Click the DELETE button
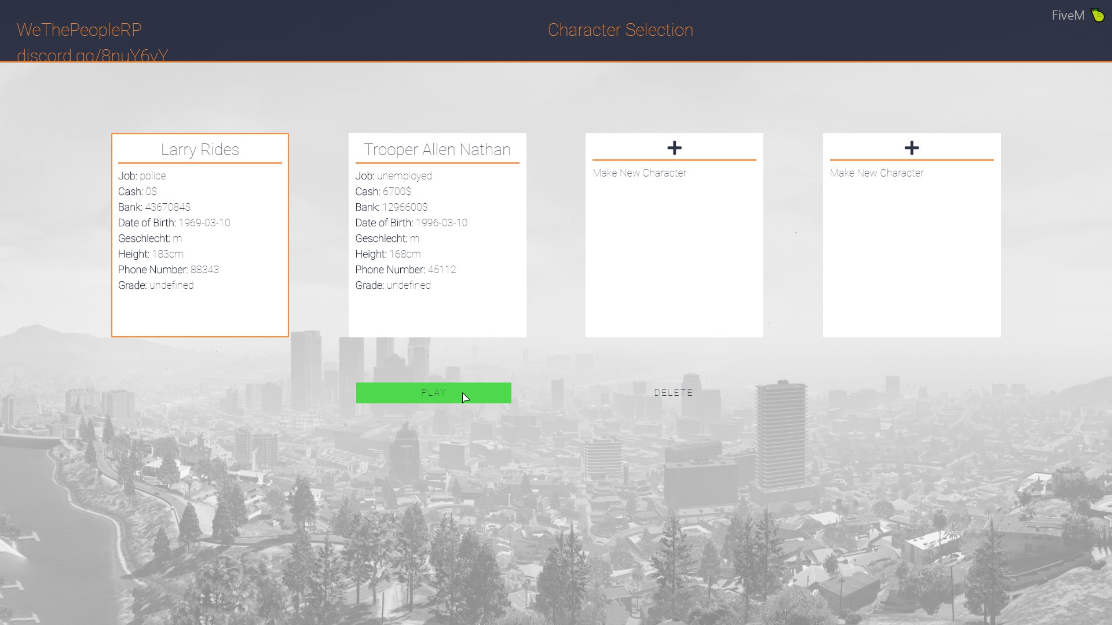1112x625 pixels. [673, 392]
